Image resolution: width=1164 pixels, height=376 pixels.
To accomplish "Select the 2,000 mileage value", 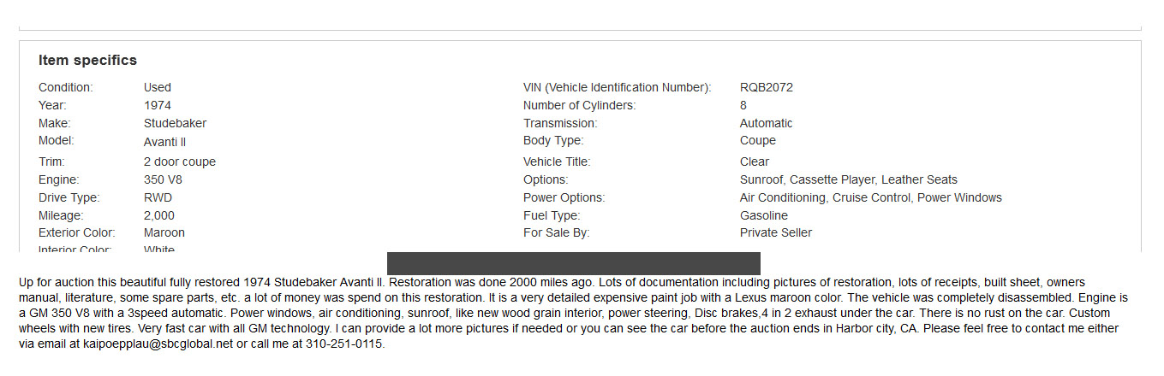I will 158,215.
